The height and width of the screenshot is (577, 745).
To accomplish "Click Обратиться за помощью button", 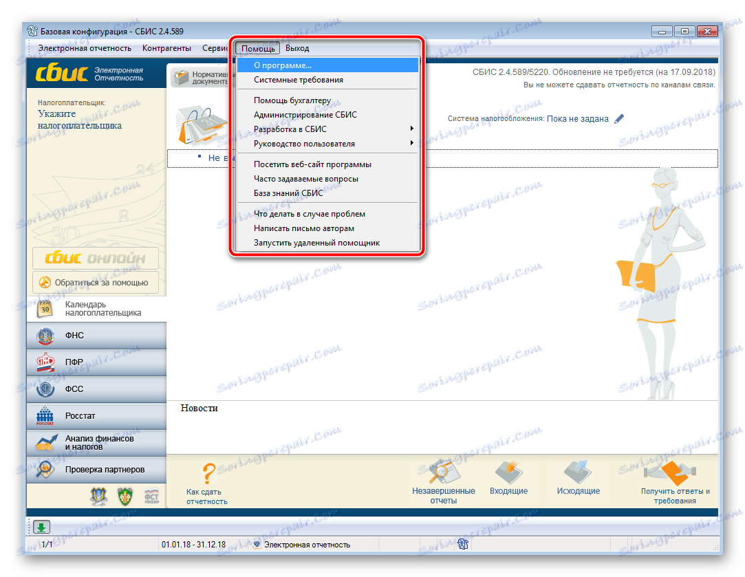I will 96,283.
